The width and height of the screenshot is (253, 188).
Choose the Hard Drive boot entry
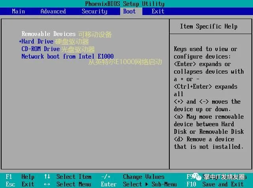[37, 42]
